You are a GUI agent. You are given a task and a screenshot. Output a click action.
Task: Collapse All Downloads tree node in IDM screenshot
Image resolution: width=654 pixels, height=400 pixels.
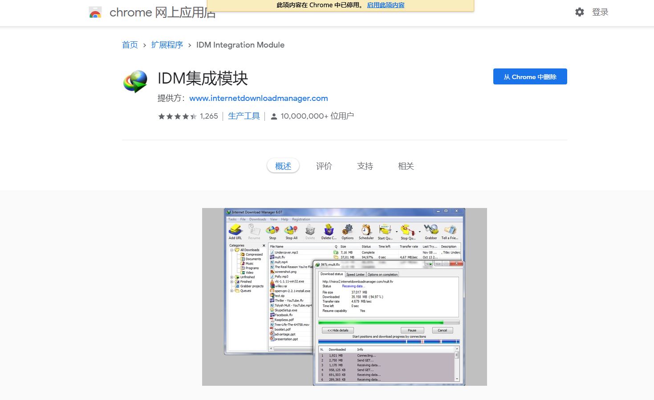(x=232, y=250)
